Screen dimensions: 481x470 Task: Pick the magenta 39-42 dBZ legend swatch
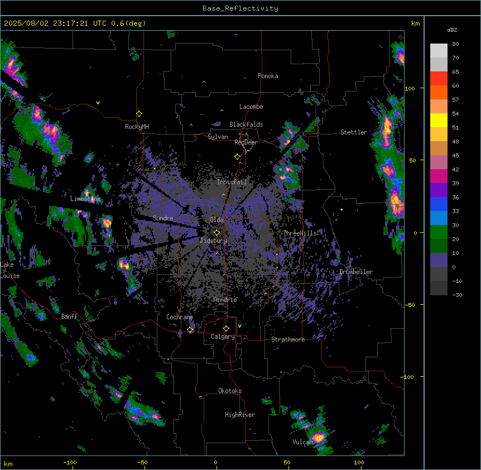(439, 176)
